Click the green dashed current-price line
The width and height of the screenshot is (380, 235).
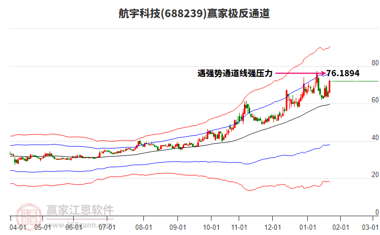click(354, 81)
